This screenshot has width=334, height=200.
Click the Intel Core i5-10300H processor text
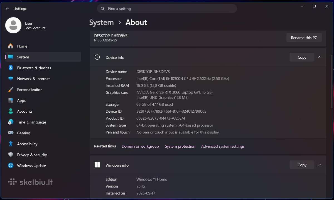pos(183,78)
